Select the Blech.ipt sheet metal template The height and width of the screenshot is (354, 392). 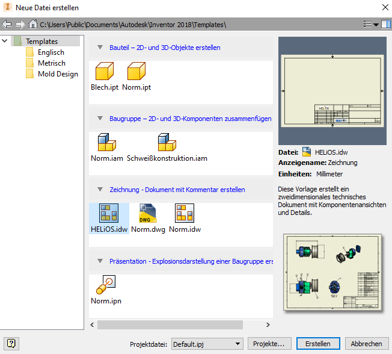105,77
